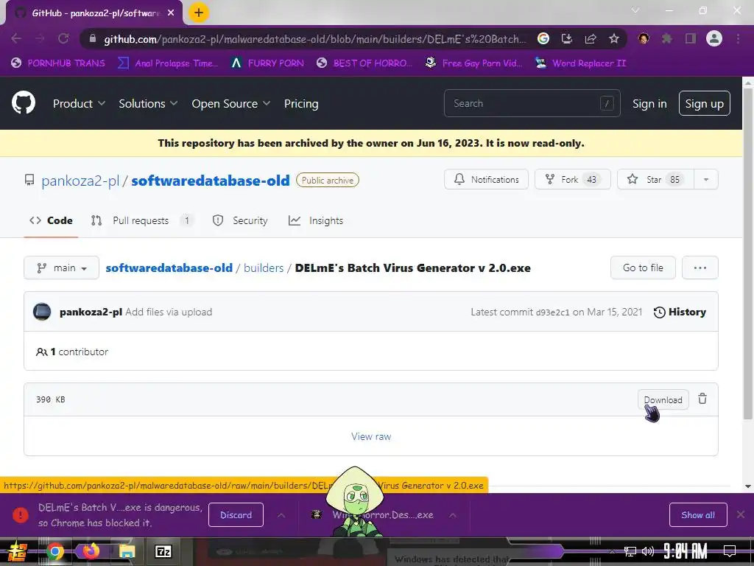Expand the dropdown next to Star
This screenshot has width=754, height=566.
tap(706, 179)
